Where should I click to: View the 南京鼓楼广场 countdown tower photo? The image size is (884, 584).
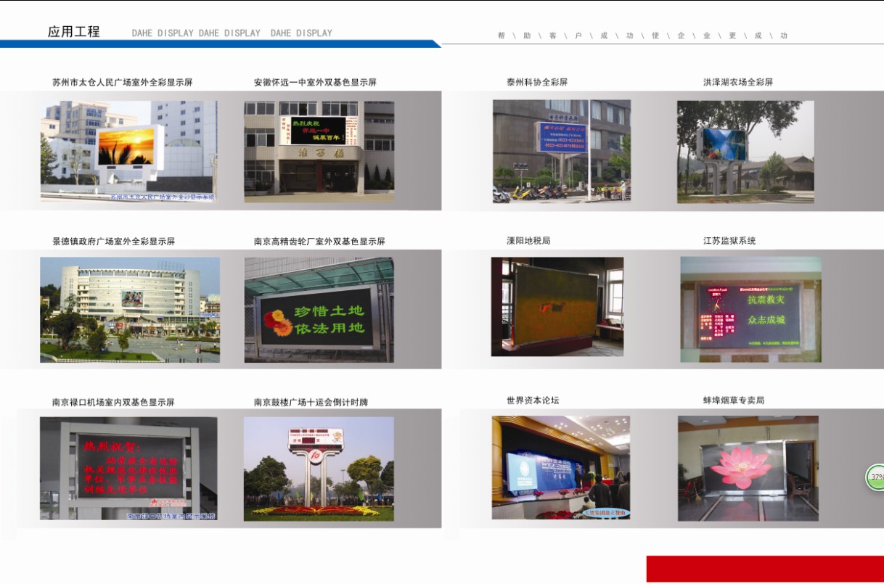click(x=318, y=469)
